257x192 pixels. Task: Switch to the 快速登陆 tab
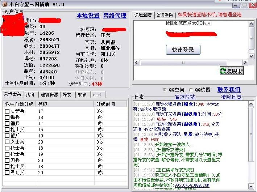(143, 15)
